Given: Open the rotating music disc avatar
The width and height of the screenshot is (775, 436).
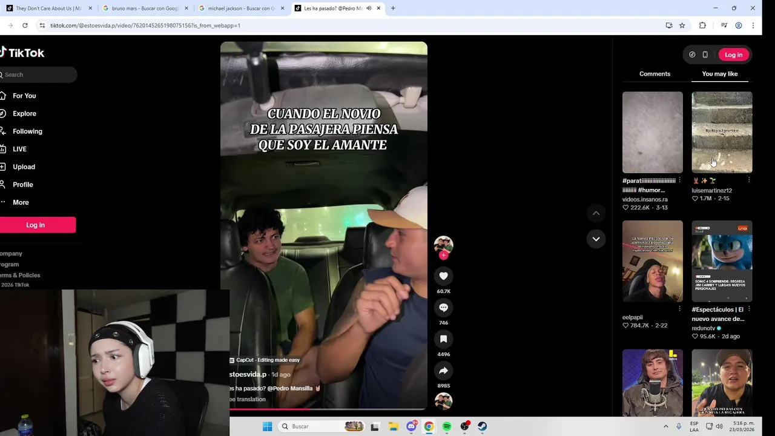Looking at the screenshot, I should [443, 401].
